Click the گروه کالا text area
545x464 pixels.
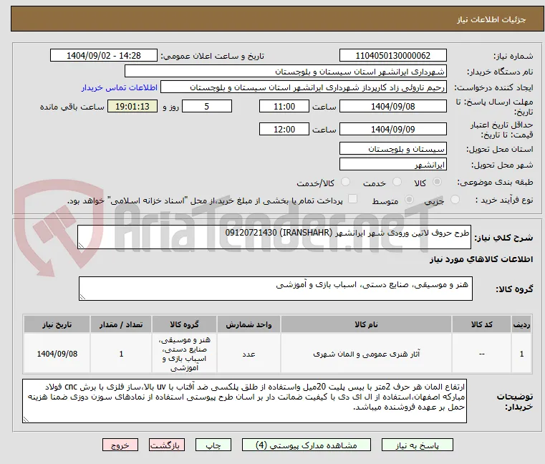tap(275, 289)
